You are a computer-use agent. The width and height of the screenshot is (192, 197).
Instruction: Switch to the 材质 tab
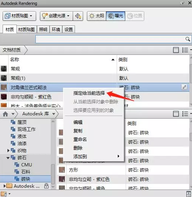10,29
